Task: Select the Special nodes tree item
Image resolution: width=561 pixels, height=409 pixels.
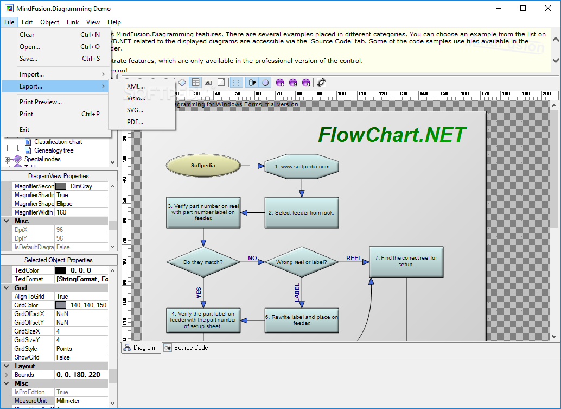Action: tap(42, 159)
